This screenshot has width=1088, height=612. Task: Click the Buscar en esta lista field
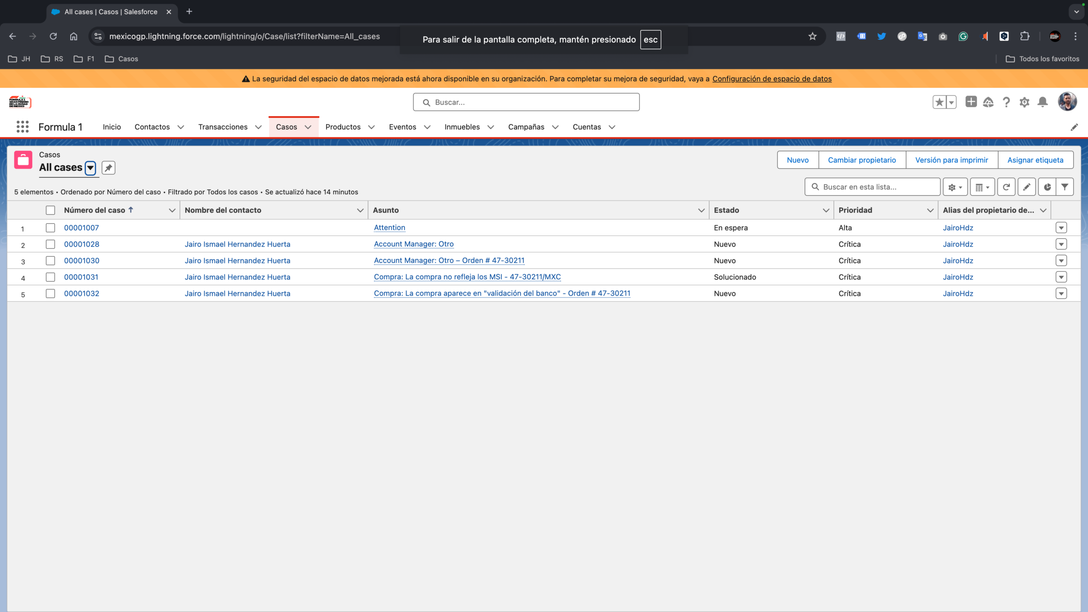[x=872, y=187]
